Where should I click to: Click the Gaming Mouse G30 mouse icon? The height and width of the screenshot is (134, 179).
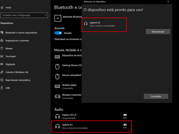[57, 67]
